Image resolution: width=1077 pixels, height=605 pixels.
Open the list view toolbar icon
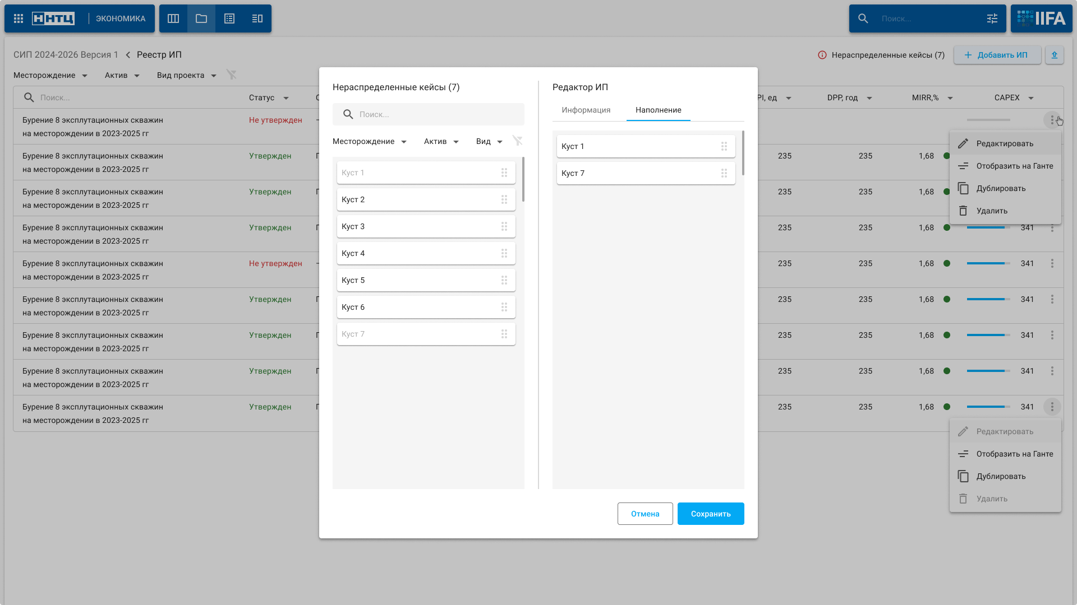tap(229, 18)
